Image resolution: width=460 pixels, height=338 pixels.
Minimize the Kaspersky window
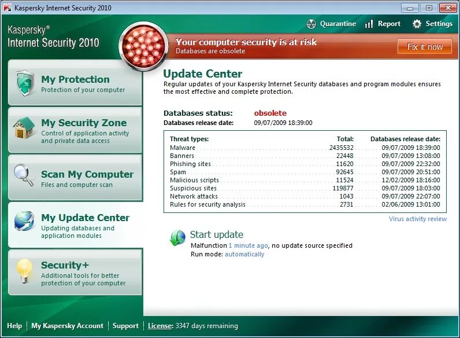pyautogui.click(x=410, y=8)
